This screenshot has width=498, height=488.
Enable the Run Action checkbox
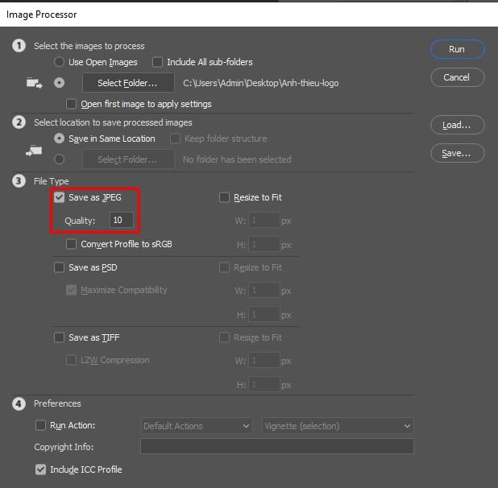click(41, 425)
